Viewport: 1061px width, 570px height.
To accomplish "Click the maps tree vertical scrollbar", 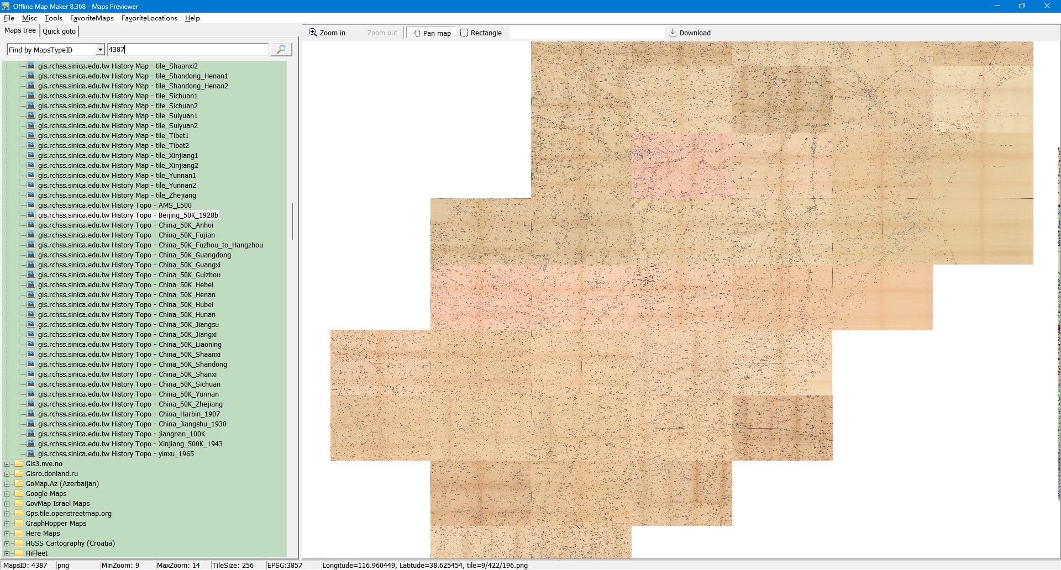I will 292,221.
